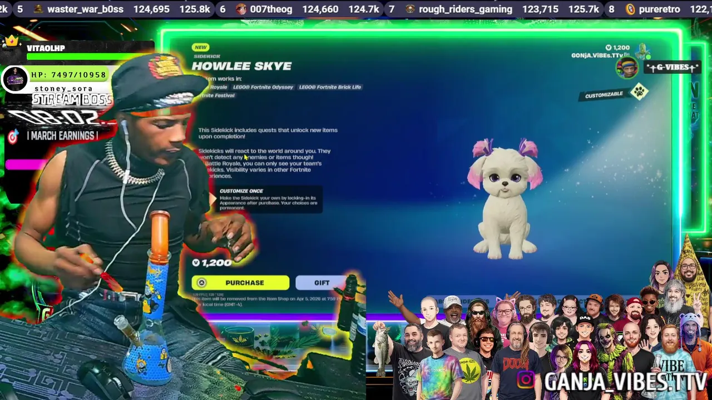Click the 123,715 score for rough_riders_gaming
This screenshot has width=712, height=400.
tap(540, 9)
